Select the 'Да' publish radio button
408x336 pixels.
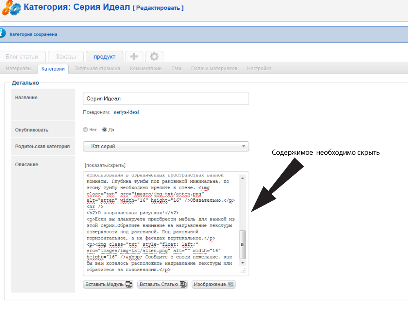click(x=105, y=130)
